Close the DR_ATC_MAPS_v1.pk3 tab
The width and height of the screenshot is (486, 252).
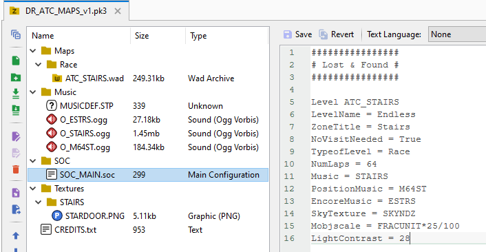[x=118, y=11]
